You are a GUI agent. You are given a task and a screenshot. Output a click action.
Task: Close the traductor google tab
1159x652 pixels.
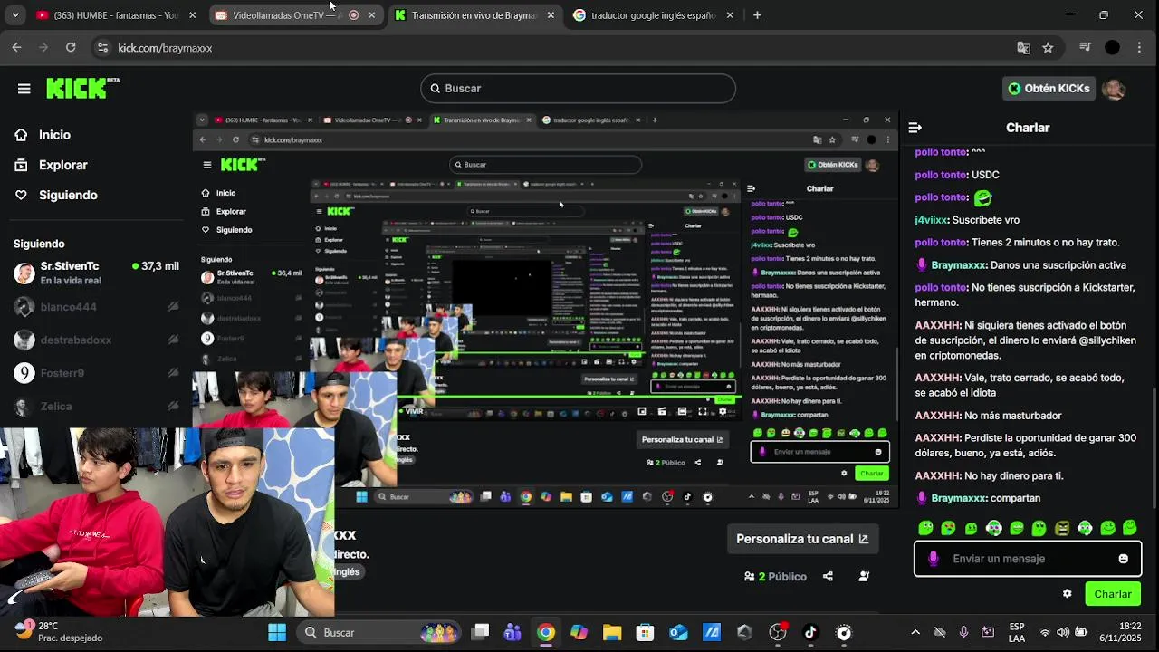[730, 15]
